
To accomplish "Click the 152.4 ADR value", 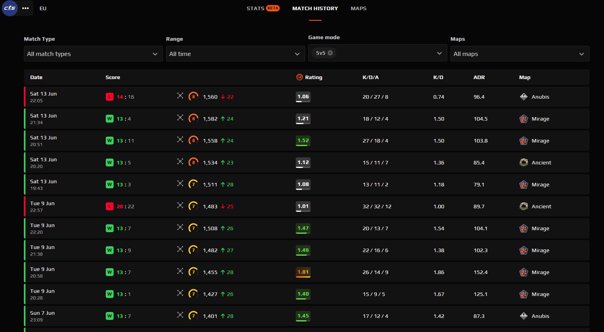I will (x=481, y=272).
